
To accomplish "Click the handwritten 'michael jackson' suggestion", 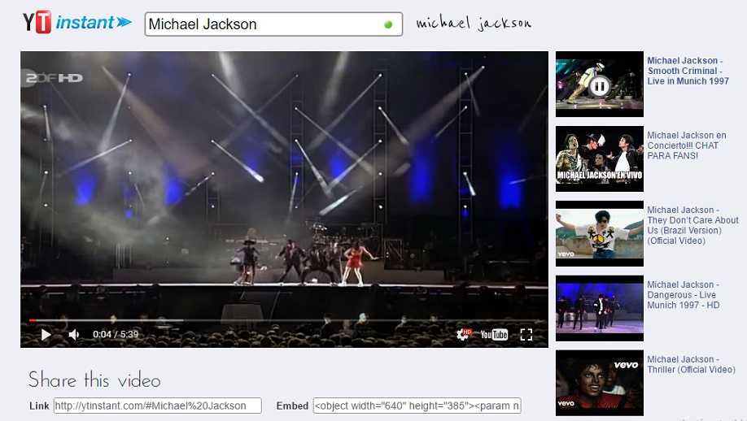I will pos(474,23).
